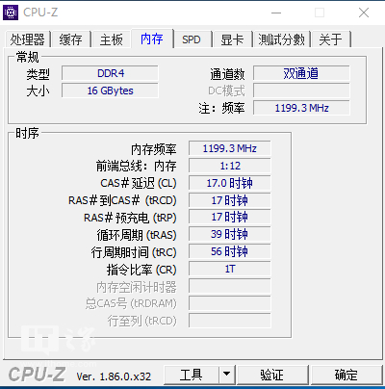
Task: Click the 类型 label
Action: pyautogui.click(x=38, y=74)
